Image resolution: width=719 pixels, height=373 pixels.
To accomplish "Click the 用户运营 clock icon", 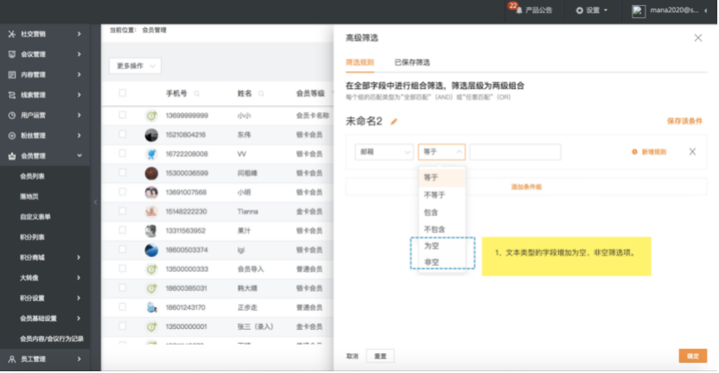I will (x=12, y=116).
